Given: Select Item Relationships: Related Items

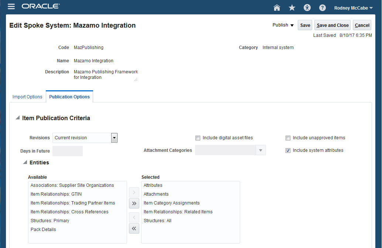Looking at the screenshot, I should point(191,212).
